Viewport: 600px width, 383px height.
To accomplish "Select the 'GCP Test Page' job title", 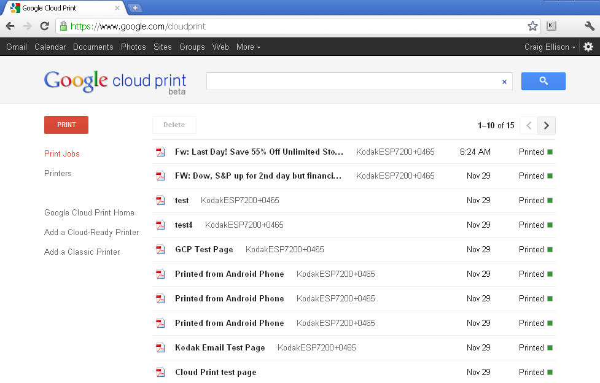I will [204, 249].
